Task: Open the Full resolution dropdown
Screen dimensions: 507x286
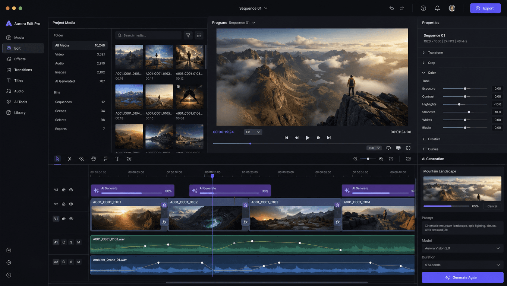Action: [x=374, y=148]
